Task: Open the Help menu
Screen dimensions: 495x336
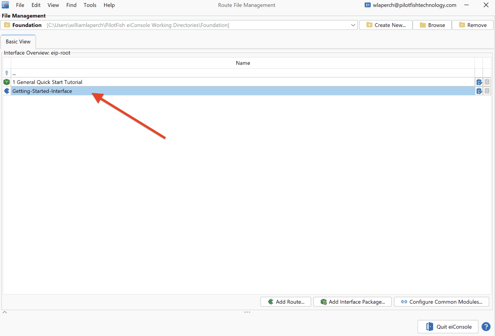Action: click(x=109, y=5)
